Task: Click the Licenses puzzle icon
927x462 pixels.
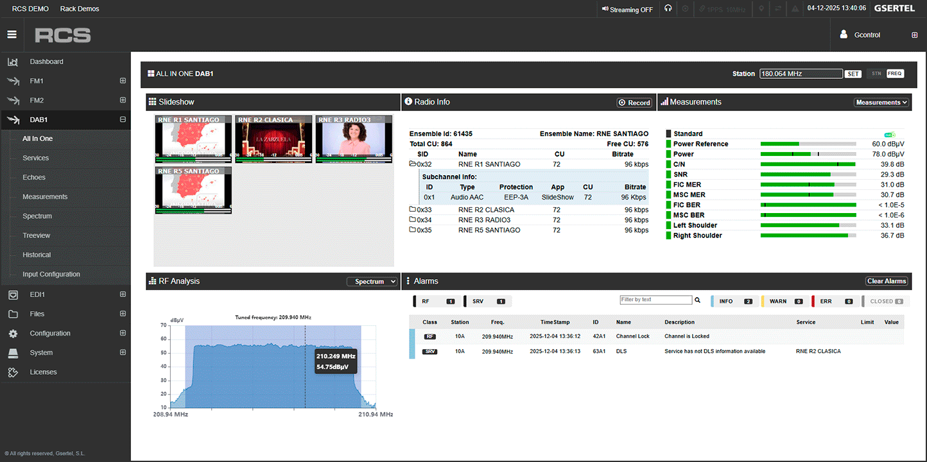Action: point(13,372)
